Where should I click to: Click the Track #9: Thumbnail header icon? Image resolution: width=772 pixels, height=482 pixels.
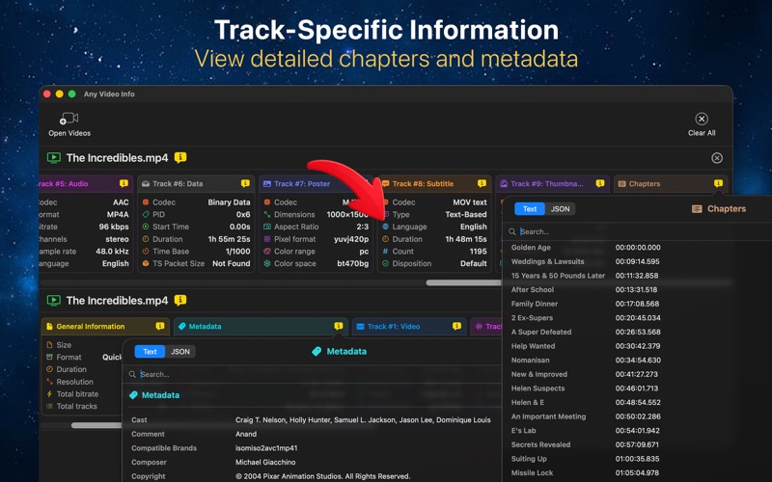point(504,183)
